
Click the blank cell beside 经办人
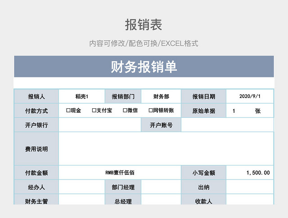pyautogui.click(x=82, y=187)
